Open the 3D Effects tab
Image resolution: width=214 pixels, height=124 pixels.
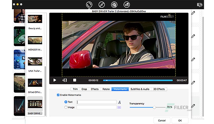coord(159,89)
